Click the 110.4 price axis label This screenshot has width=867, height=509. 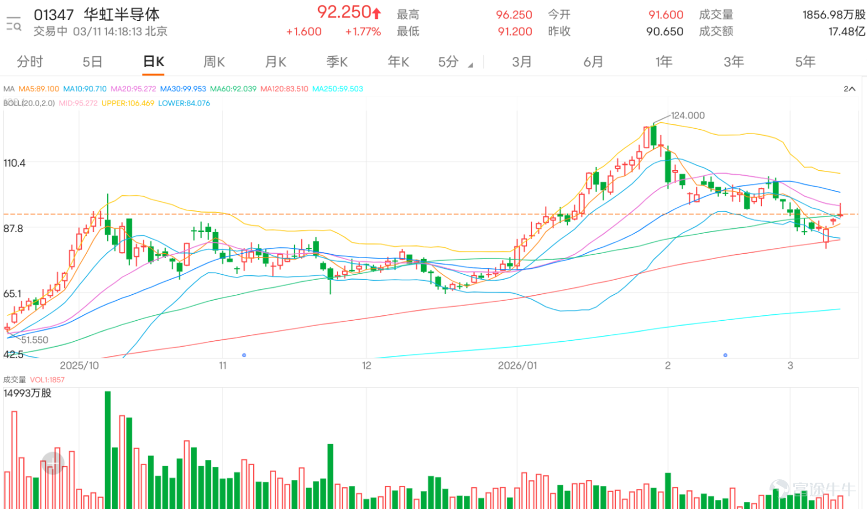(14, 163)
